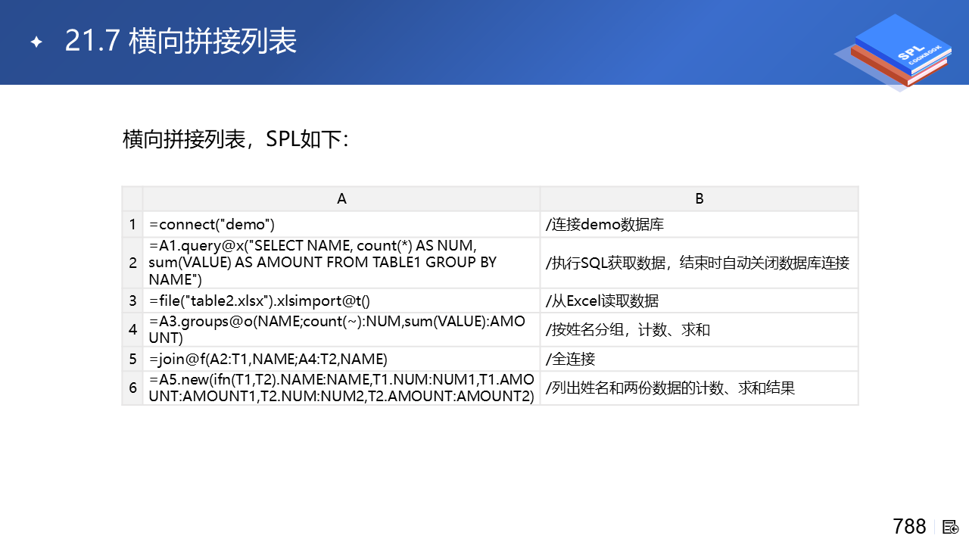Click the comment "/连接demo数据库"
This screenshot has height=545, width=969.
click(x=605, y=225)
